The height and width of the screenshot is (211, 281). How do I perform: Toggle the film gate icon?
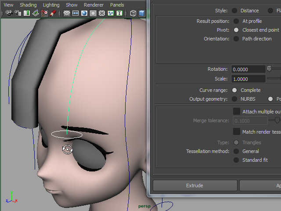click(76, 13)
